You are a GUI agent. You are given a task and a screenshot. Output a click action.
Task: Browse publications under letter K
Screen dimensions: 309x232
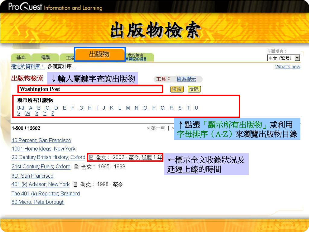point(112,108)
